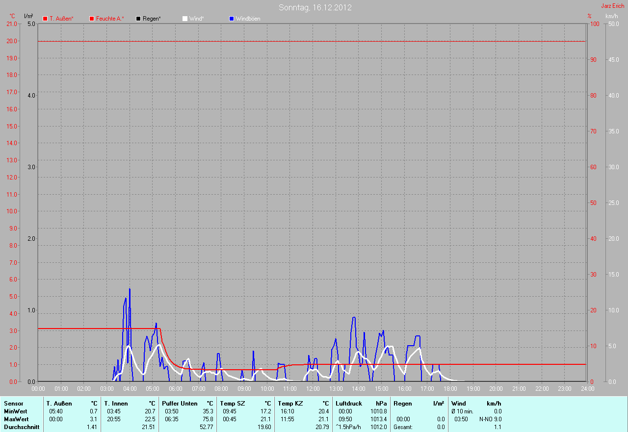
Task: Select the Puffer Unten average "52.77"
Action: pos(206,427)
